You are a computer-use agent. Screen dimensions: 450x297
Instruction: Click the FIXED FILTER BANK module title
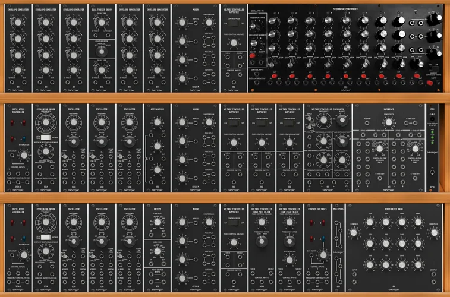click(x=394, y=209)
